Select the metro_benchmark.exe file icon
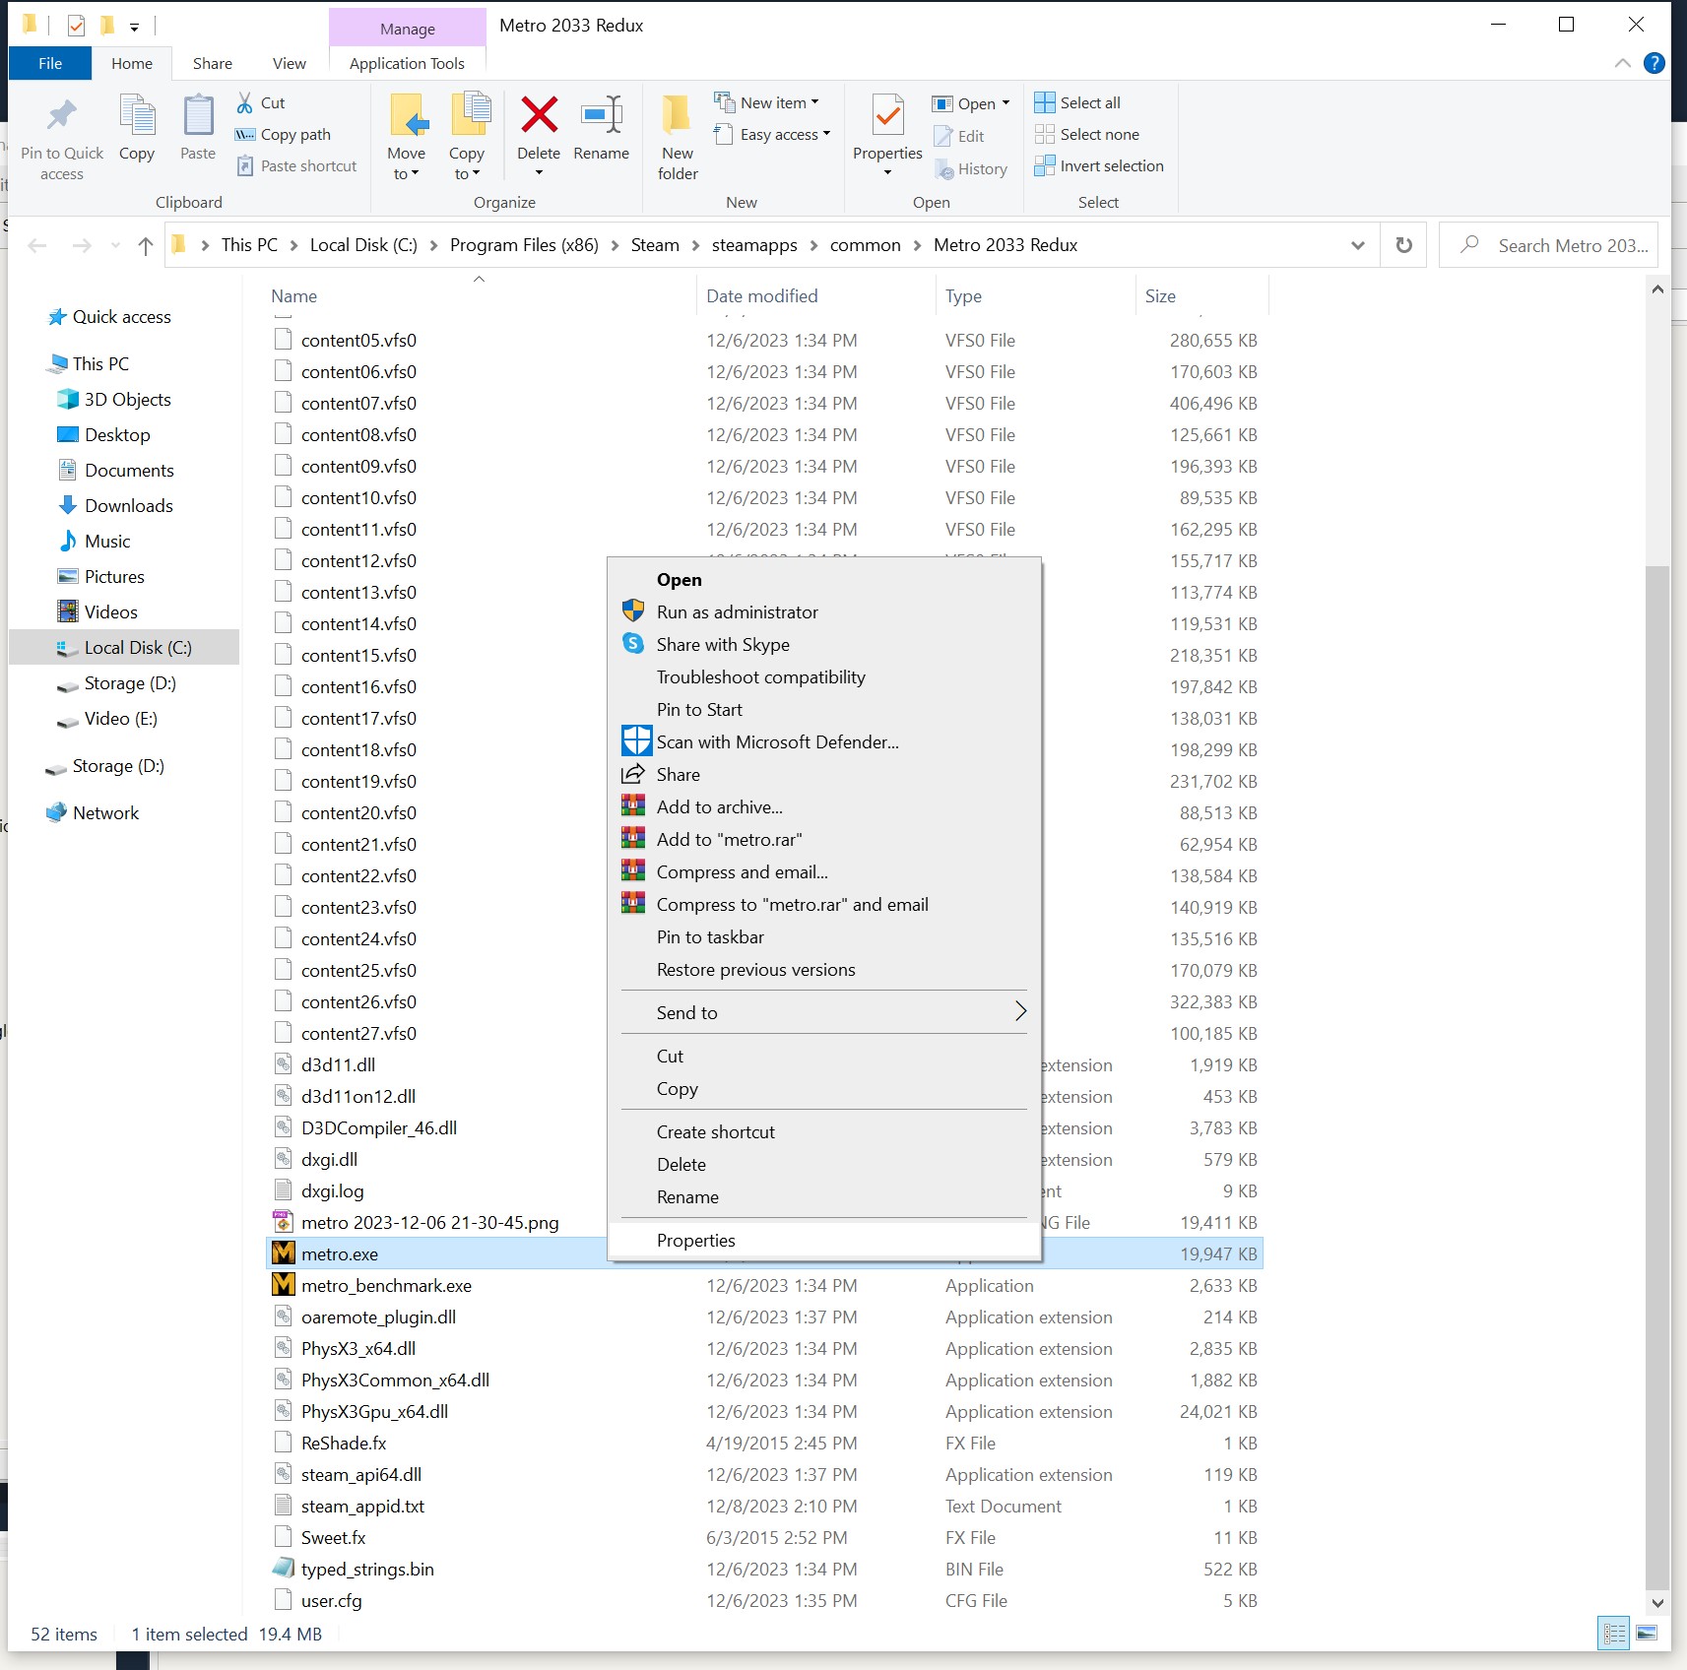Screen dimensions: 1687x1670 click(284, 1285)
